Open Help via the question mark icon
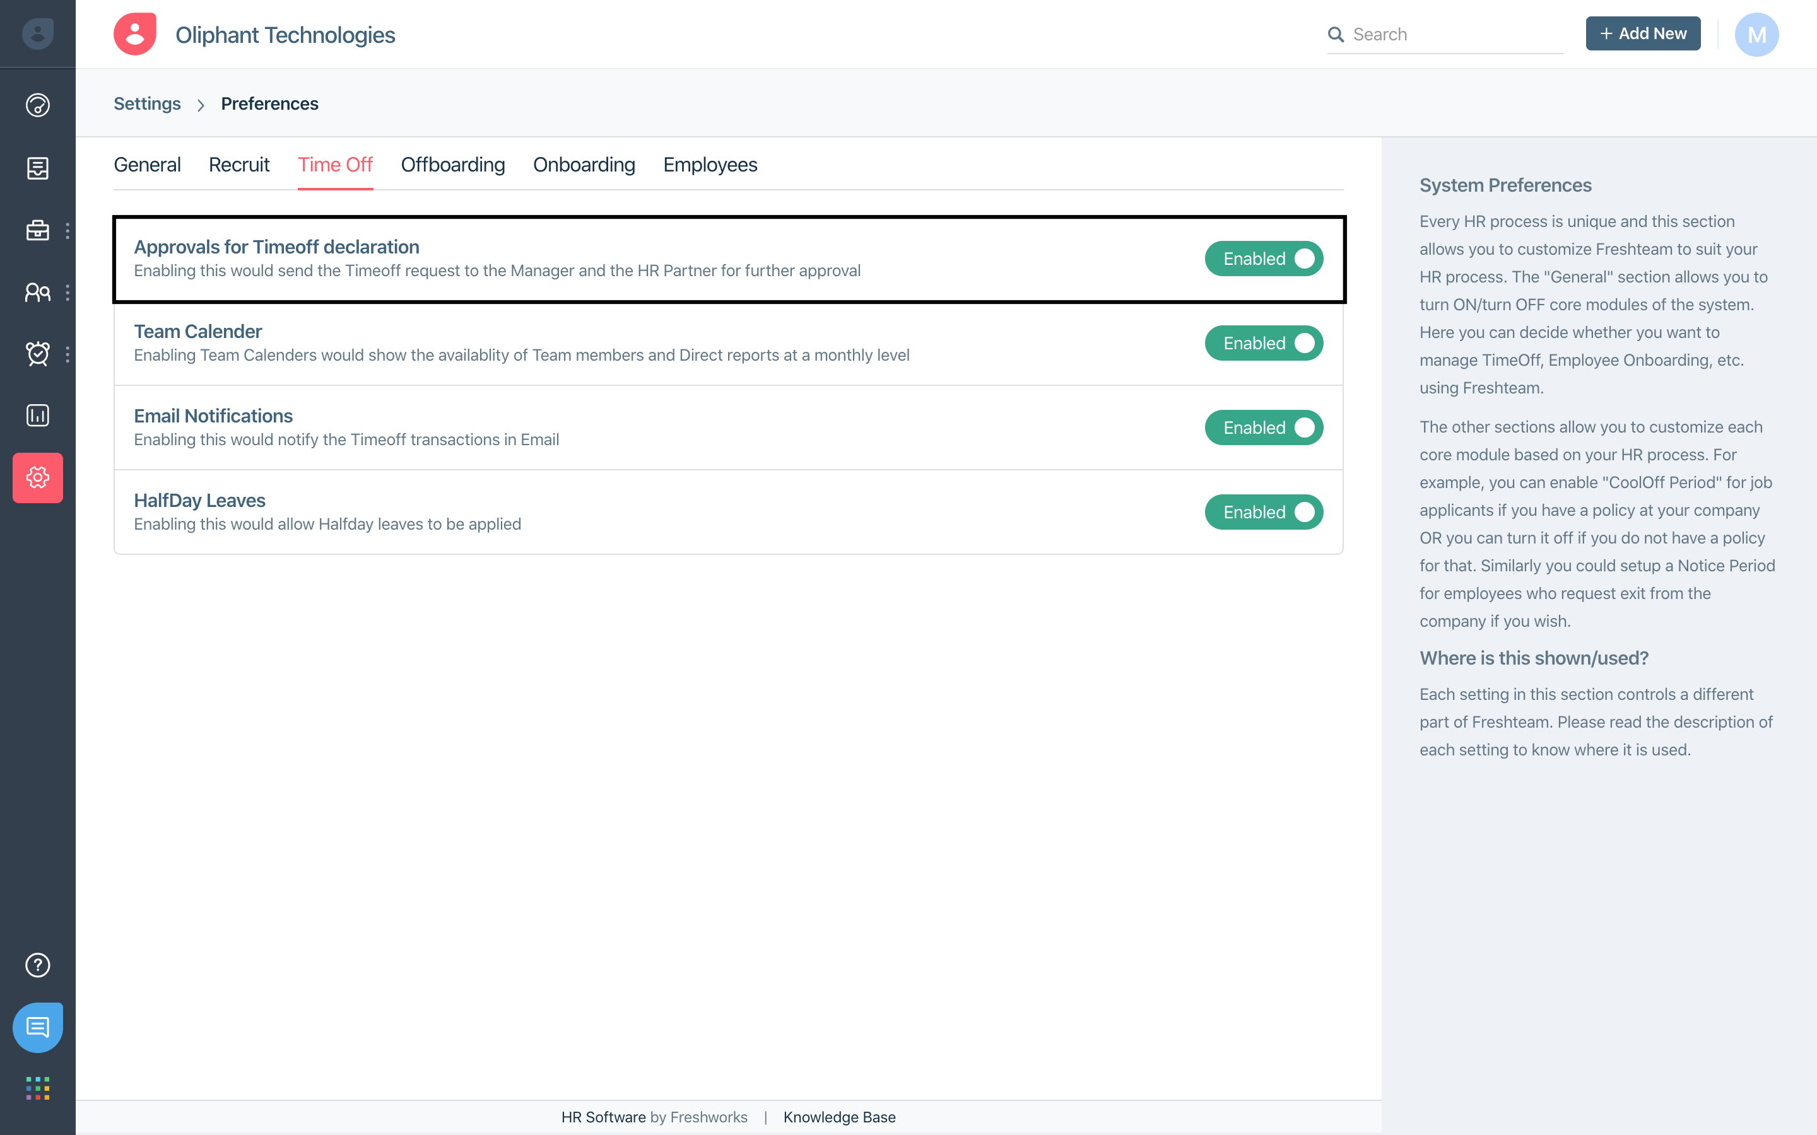The height and width of the screenshot is (1135, 1817). (x=38, y=965)
